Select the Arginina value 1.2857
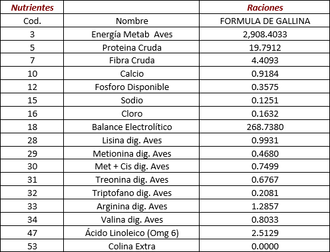 (265, 206)
